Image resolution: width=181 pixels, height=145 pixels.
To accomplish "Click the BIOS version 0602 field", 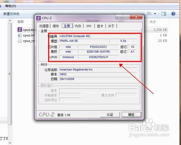I will click(x=98, y=74).
